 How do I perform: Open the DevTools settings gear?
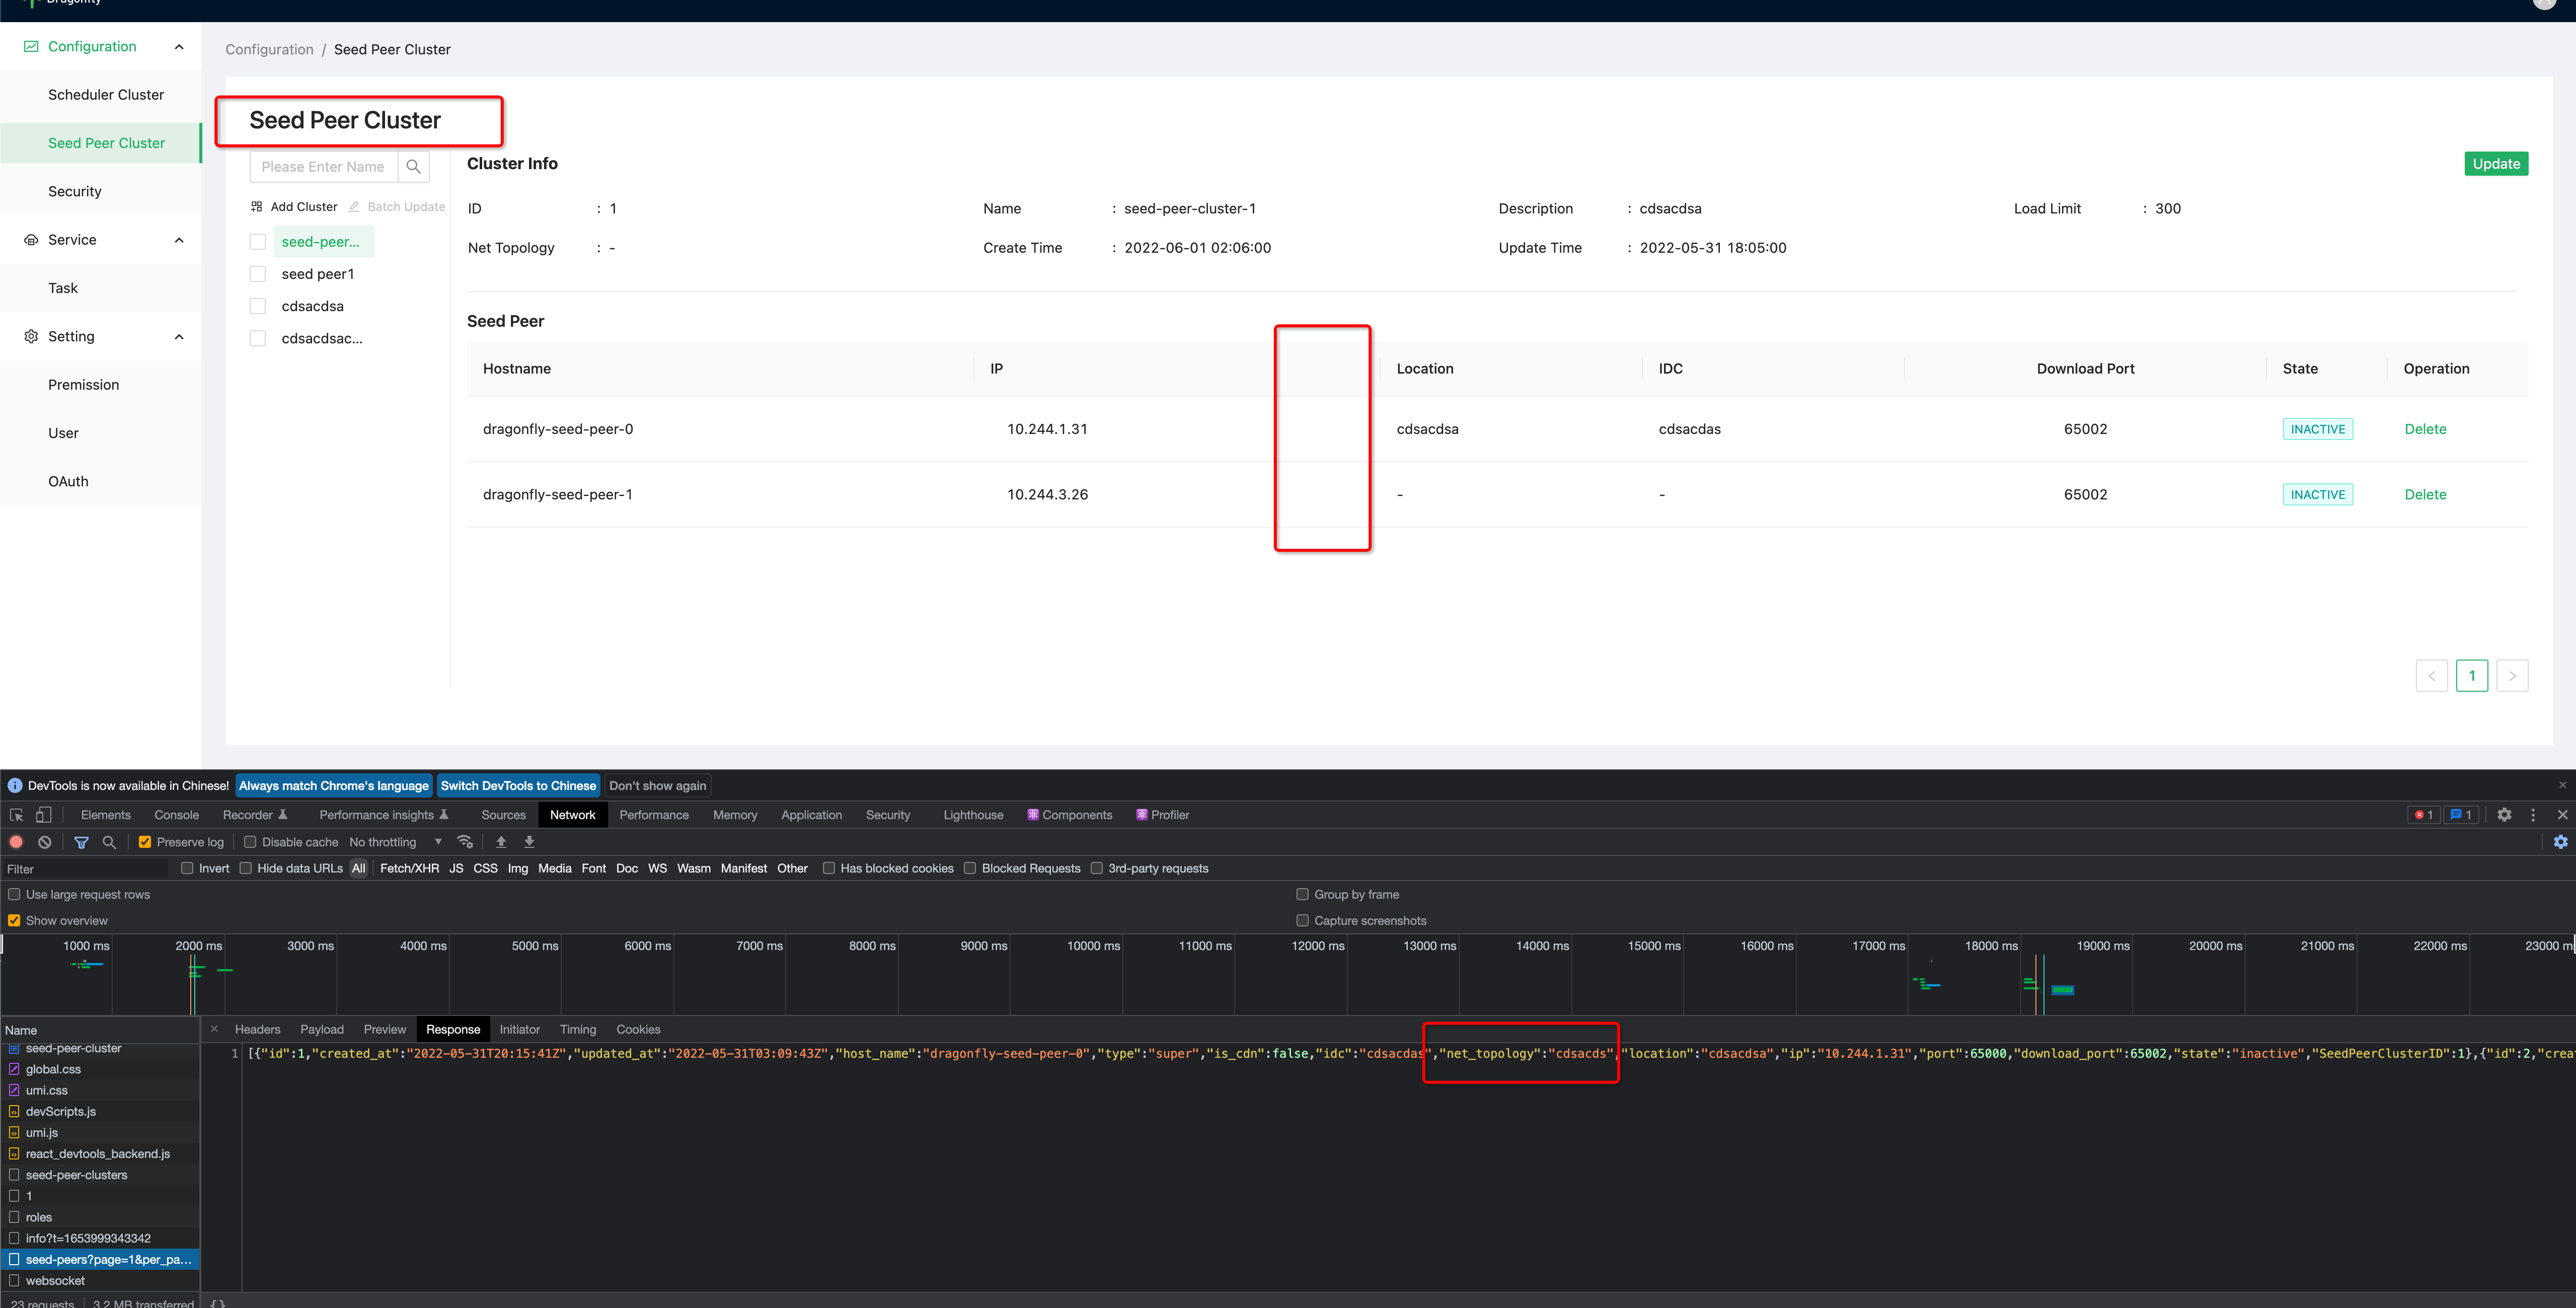(2504, 815)
